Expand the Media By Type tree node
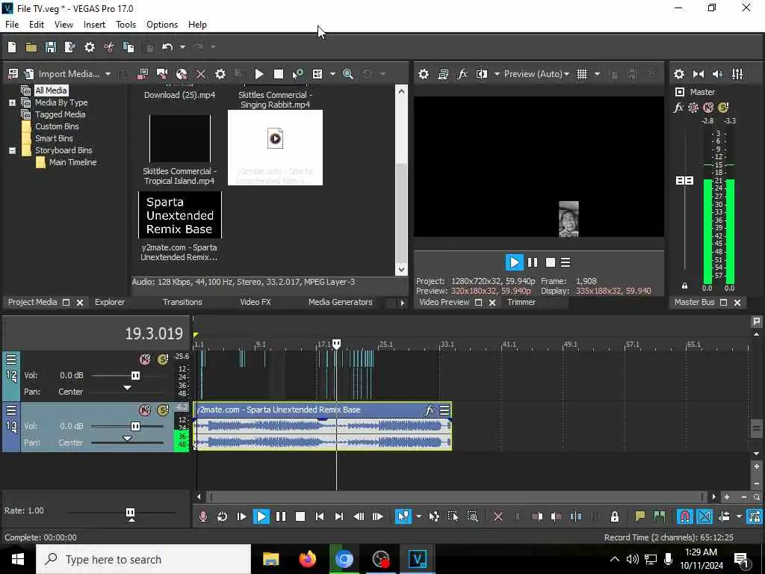 [x=12, y=102]
